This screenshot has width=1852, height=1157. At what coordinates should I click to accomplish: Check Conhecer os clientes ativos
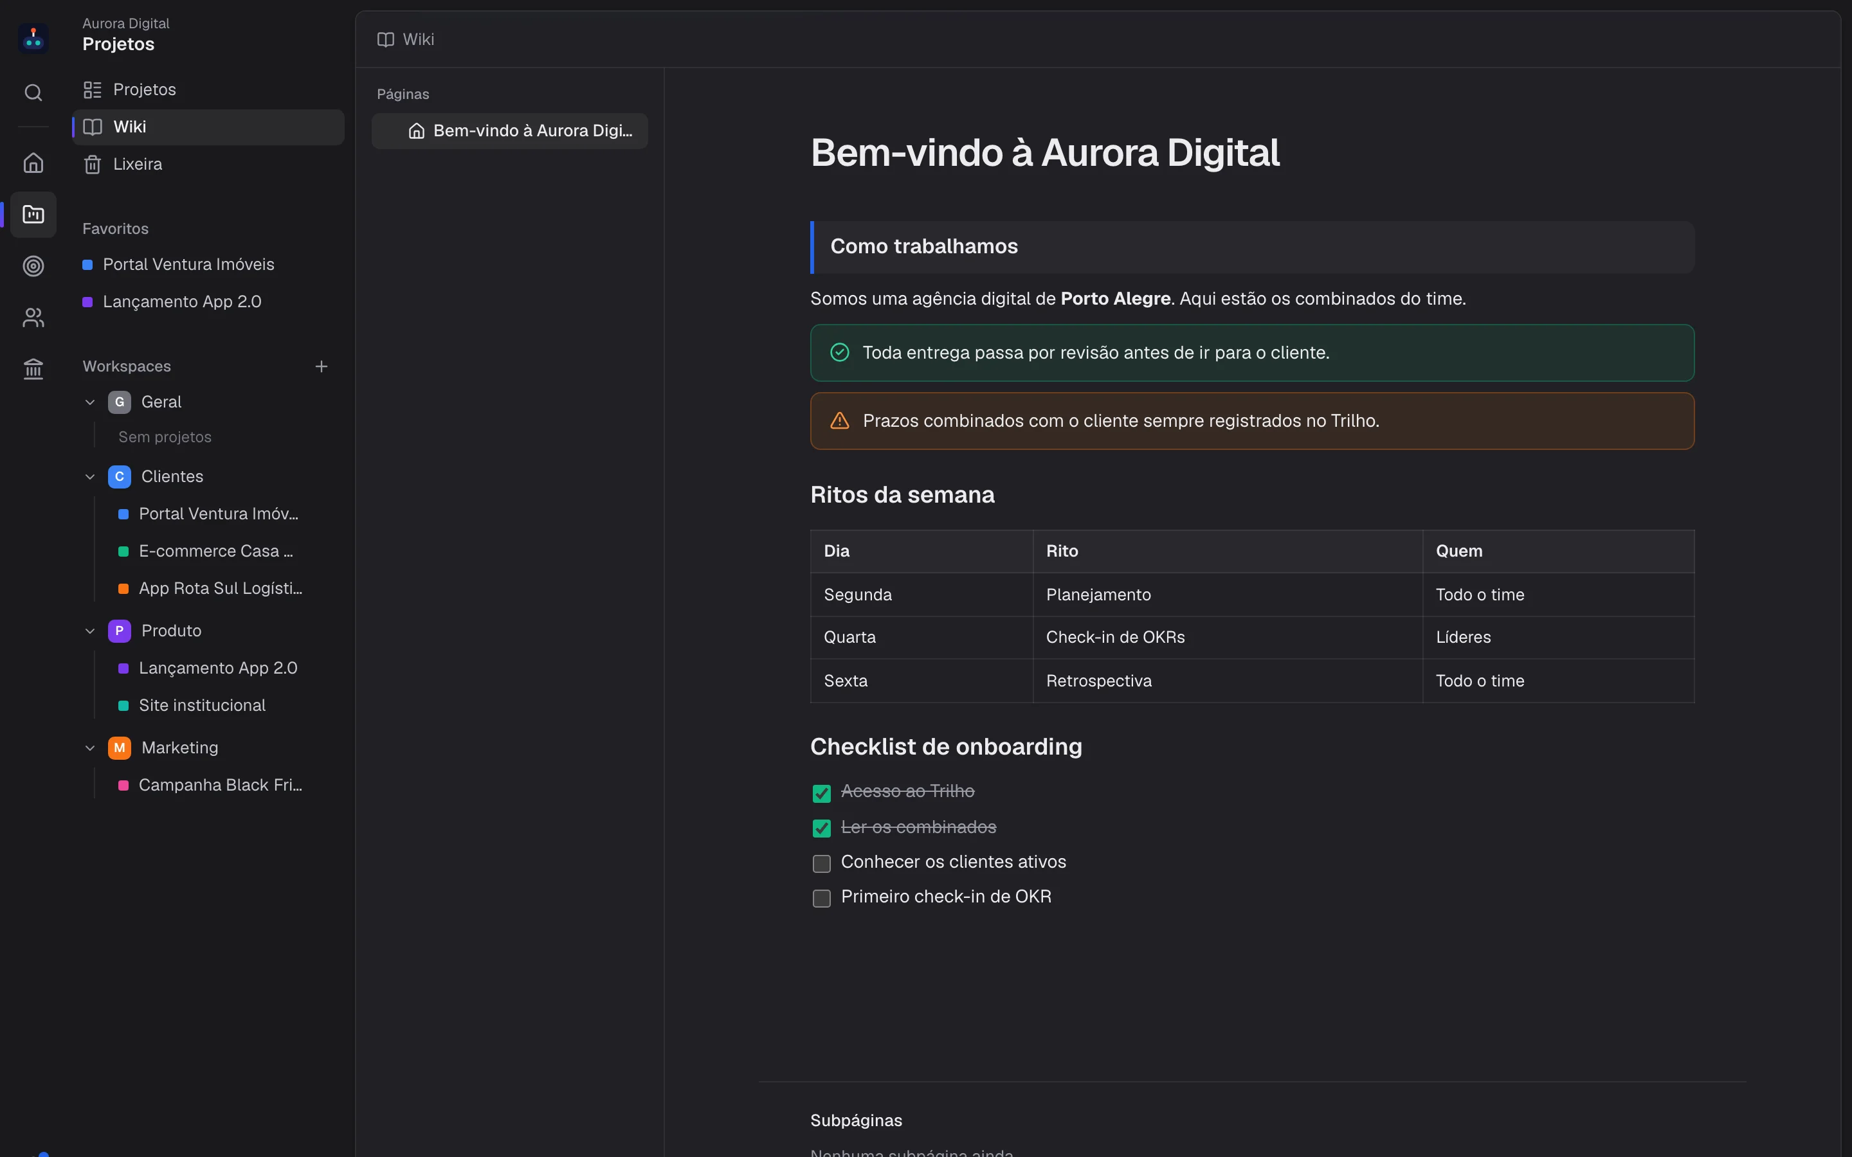pyautogui.click(x=821, y=863)
